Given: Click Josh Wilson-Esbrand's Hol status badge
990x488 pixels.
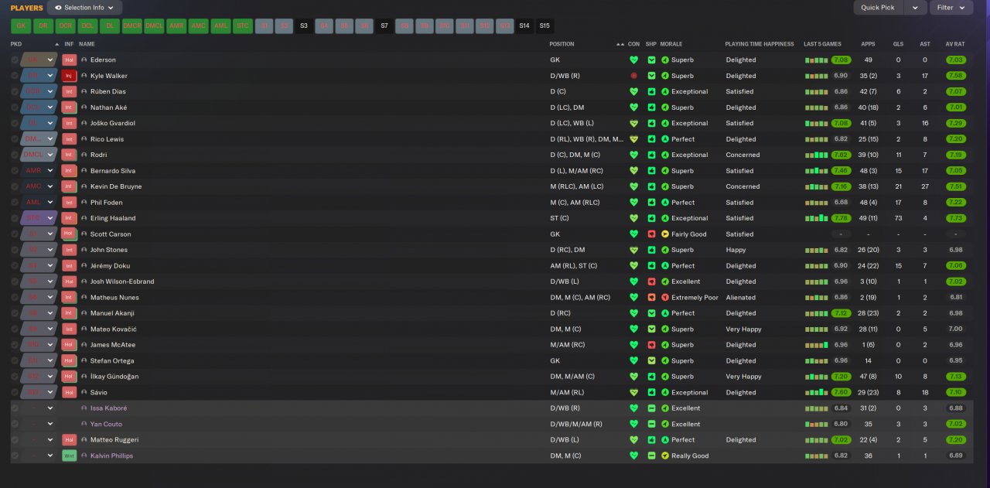Looking at the screenshot, I should 69,282.
